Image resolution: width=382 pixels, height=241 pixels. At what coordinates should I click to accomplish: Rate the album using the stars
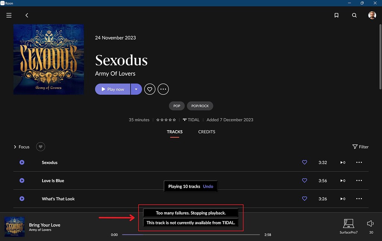[166, 120]
